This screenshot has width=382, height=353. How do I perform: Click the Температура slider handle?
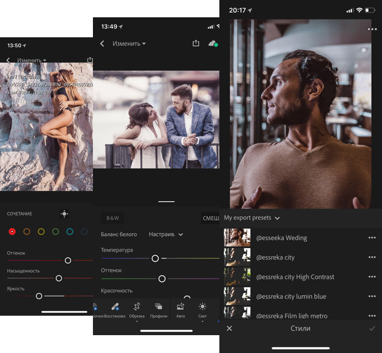(x=155, y=258)
